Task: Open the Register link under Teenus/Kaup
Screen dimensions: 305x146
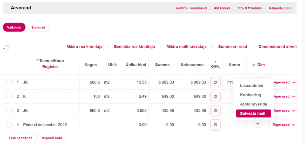Action: (x=50, y=67)
